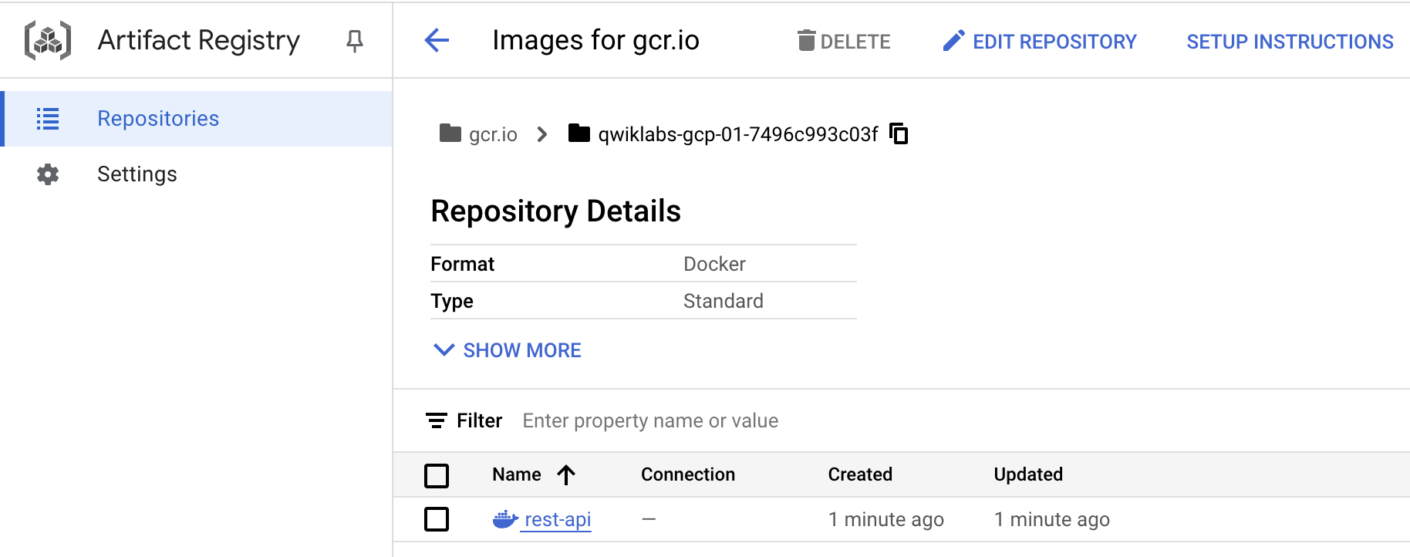Check the select-all header checkbox
Screen dimensions: 1410x557
click(437, 475)
